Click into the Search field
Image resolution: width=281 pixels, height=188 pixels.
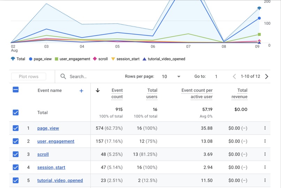pos(90,77)
